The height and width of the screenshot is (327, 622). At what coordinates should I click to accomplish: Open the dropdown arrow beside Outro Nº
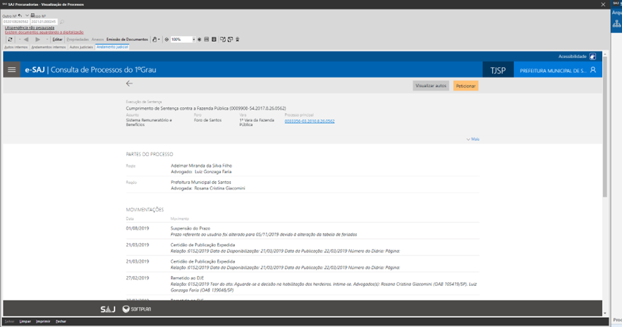pos(27,16)
